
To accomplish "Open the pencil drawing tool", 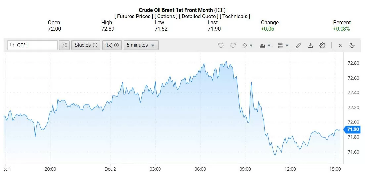I will pyautogui.click(x=298, y=45).
